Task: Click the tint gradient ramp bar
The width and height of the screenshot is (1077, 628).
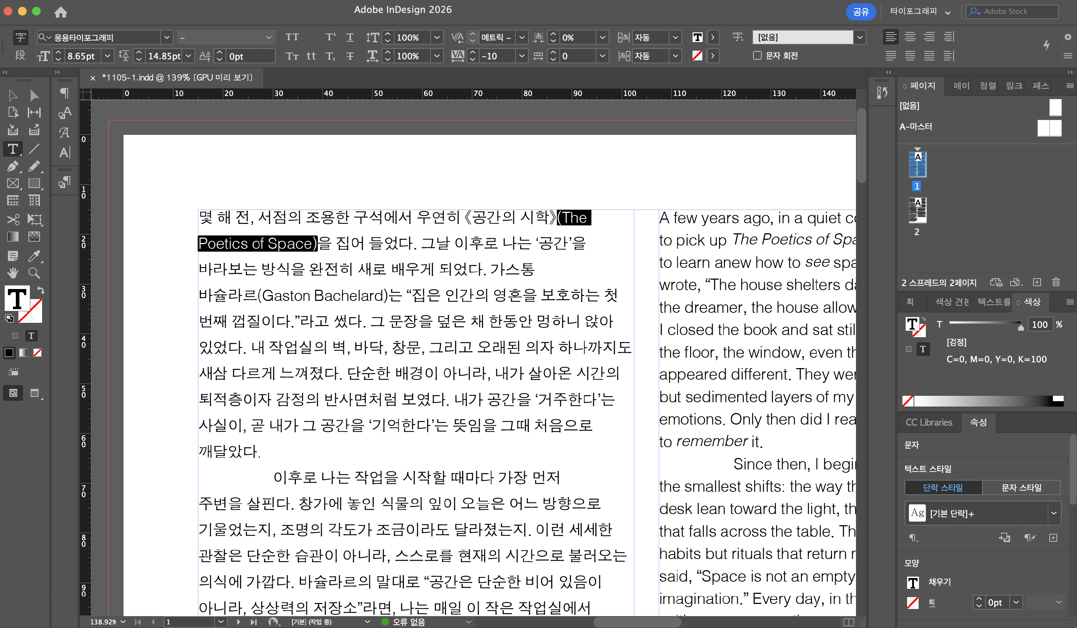Action: [x=983, y=400]
